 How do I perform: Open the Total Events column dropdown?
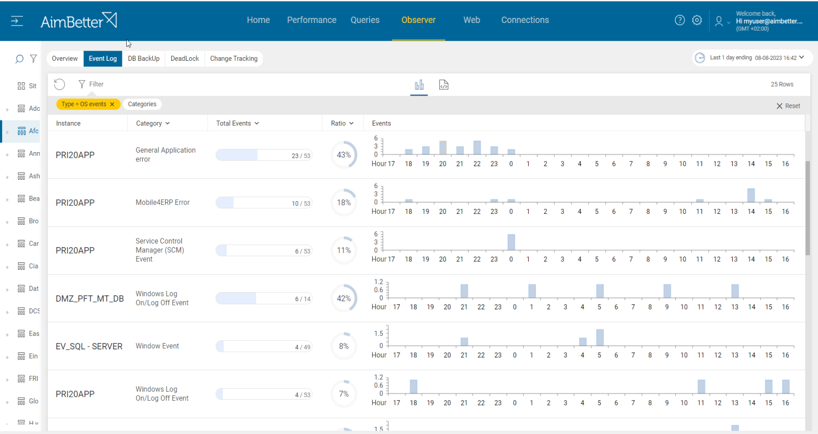pos(257,124)
